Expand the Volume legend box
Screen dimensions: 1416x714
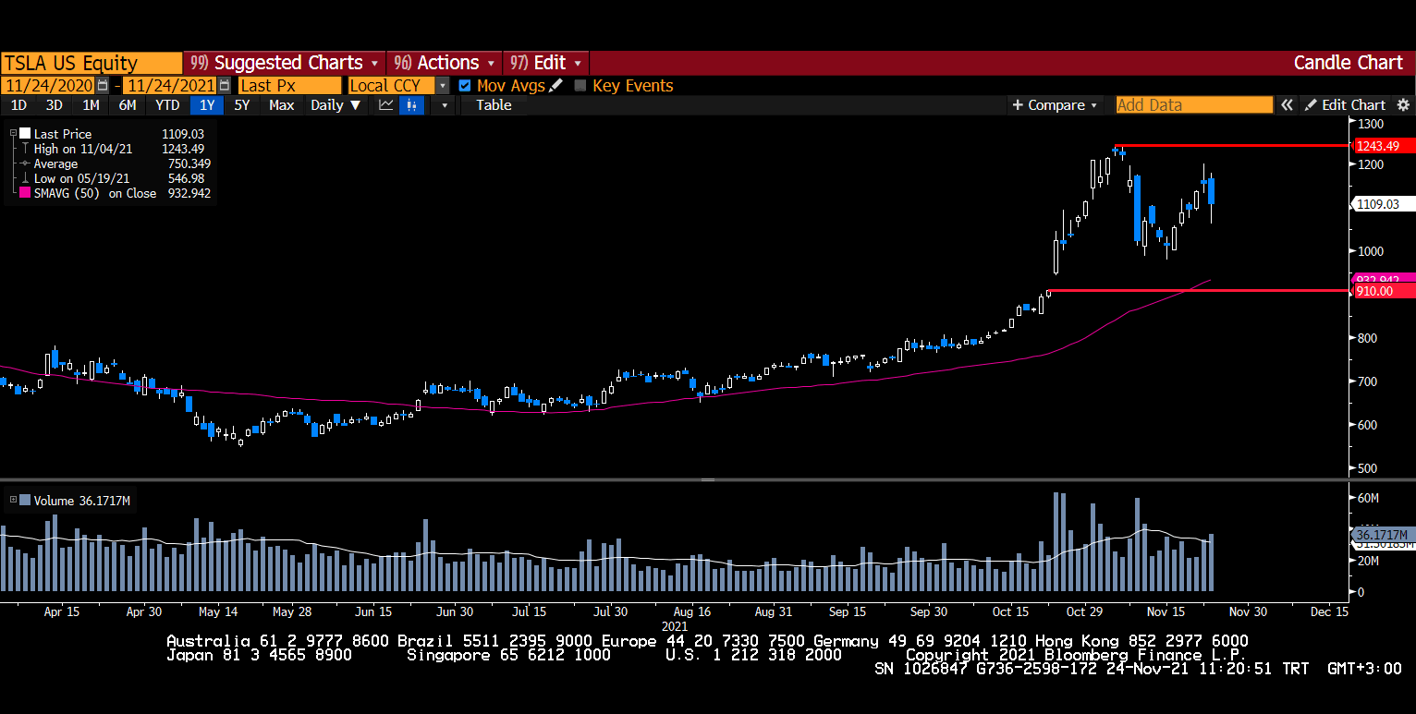point(13,501)
